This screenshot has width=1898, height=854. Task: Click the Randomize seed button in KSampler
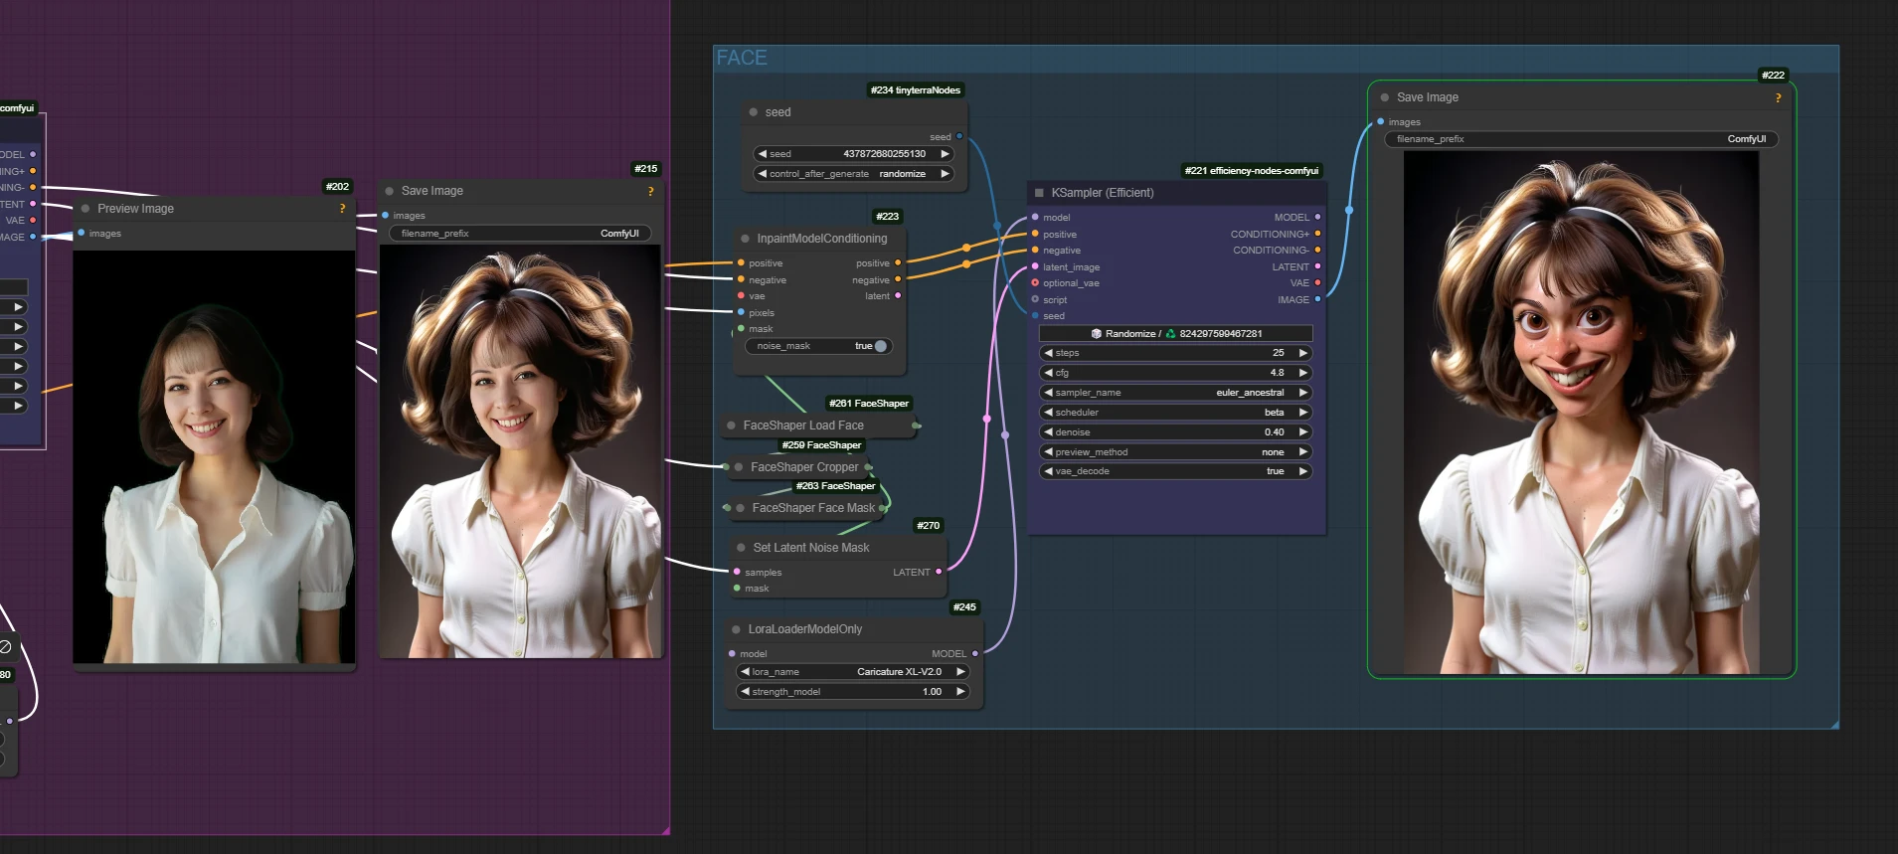pos(1130,334)
